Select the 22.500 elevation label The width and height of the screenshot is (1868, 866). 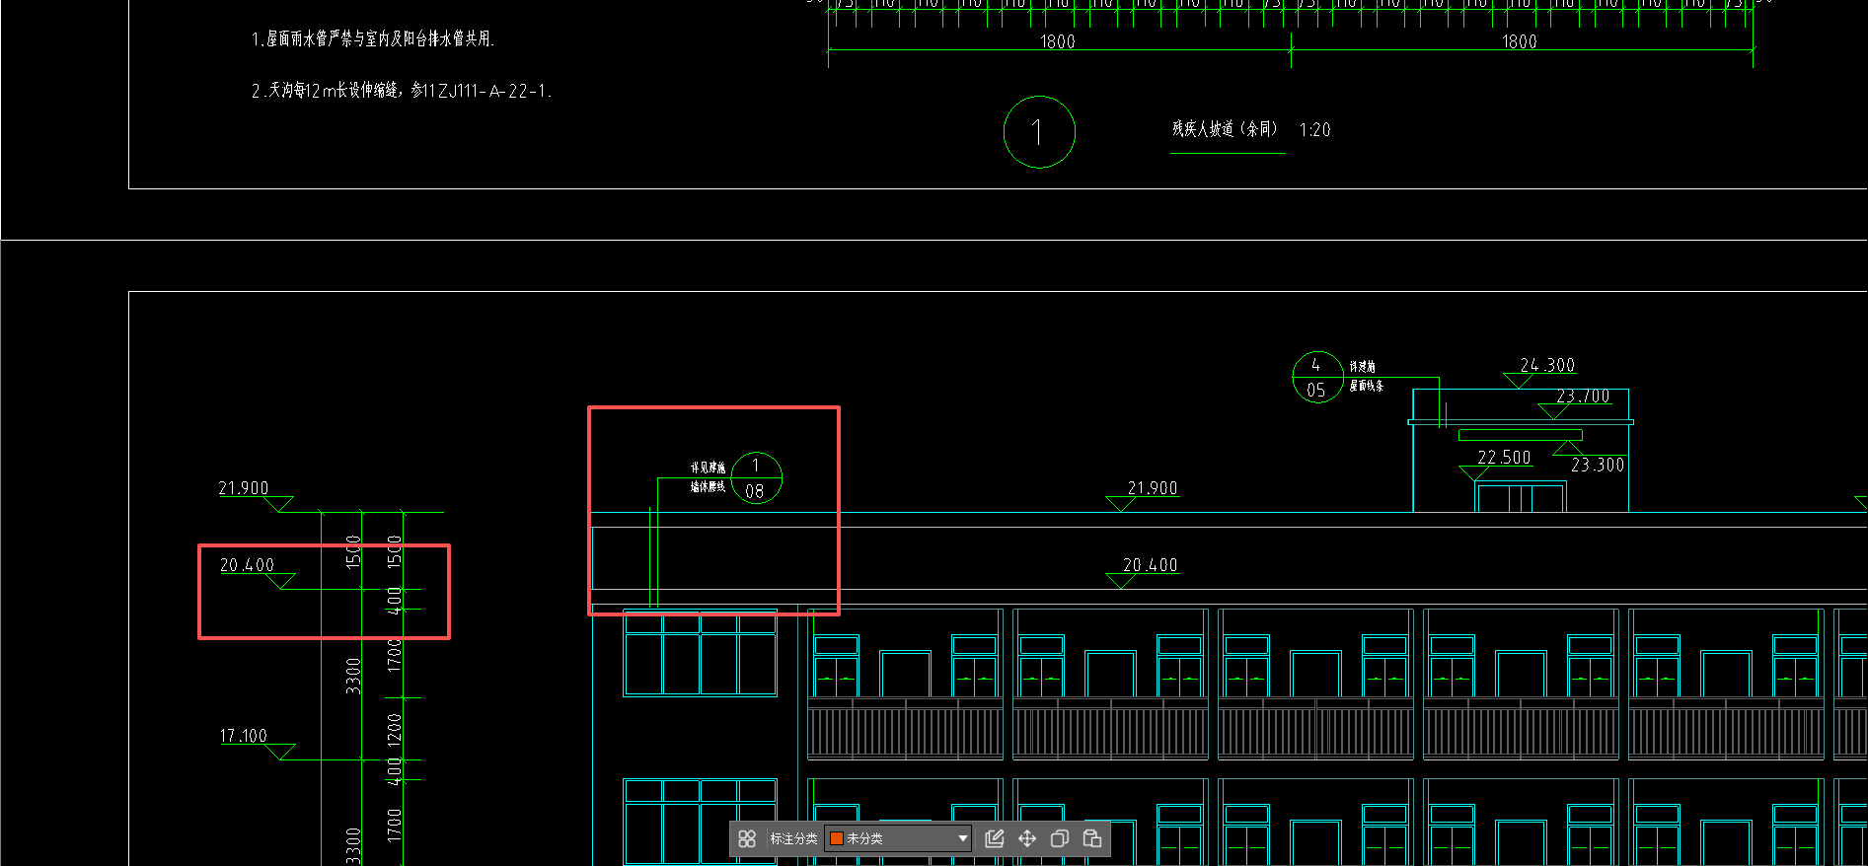1504,458
